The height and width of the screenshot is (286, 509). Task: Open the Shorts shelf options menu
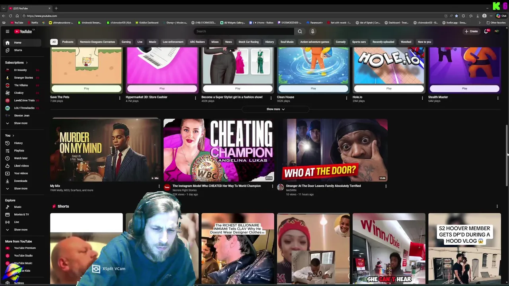(x=497, y=207)
